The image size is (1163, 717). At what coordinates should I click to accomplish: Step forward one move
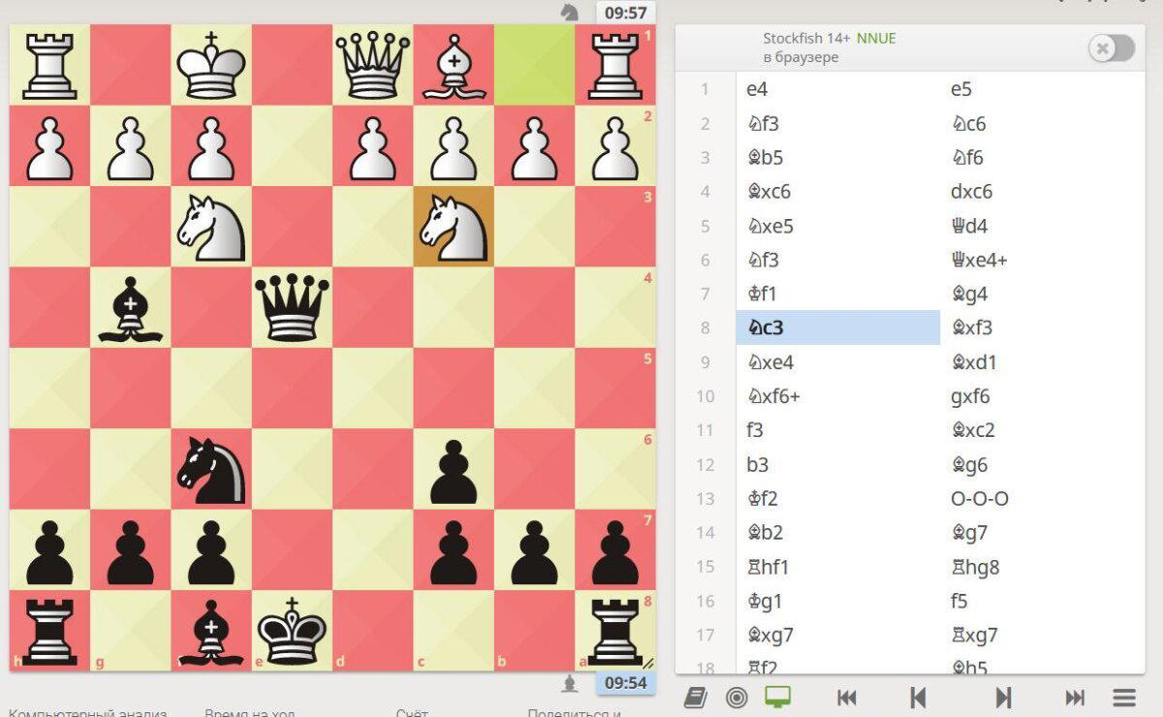1004,698
